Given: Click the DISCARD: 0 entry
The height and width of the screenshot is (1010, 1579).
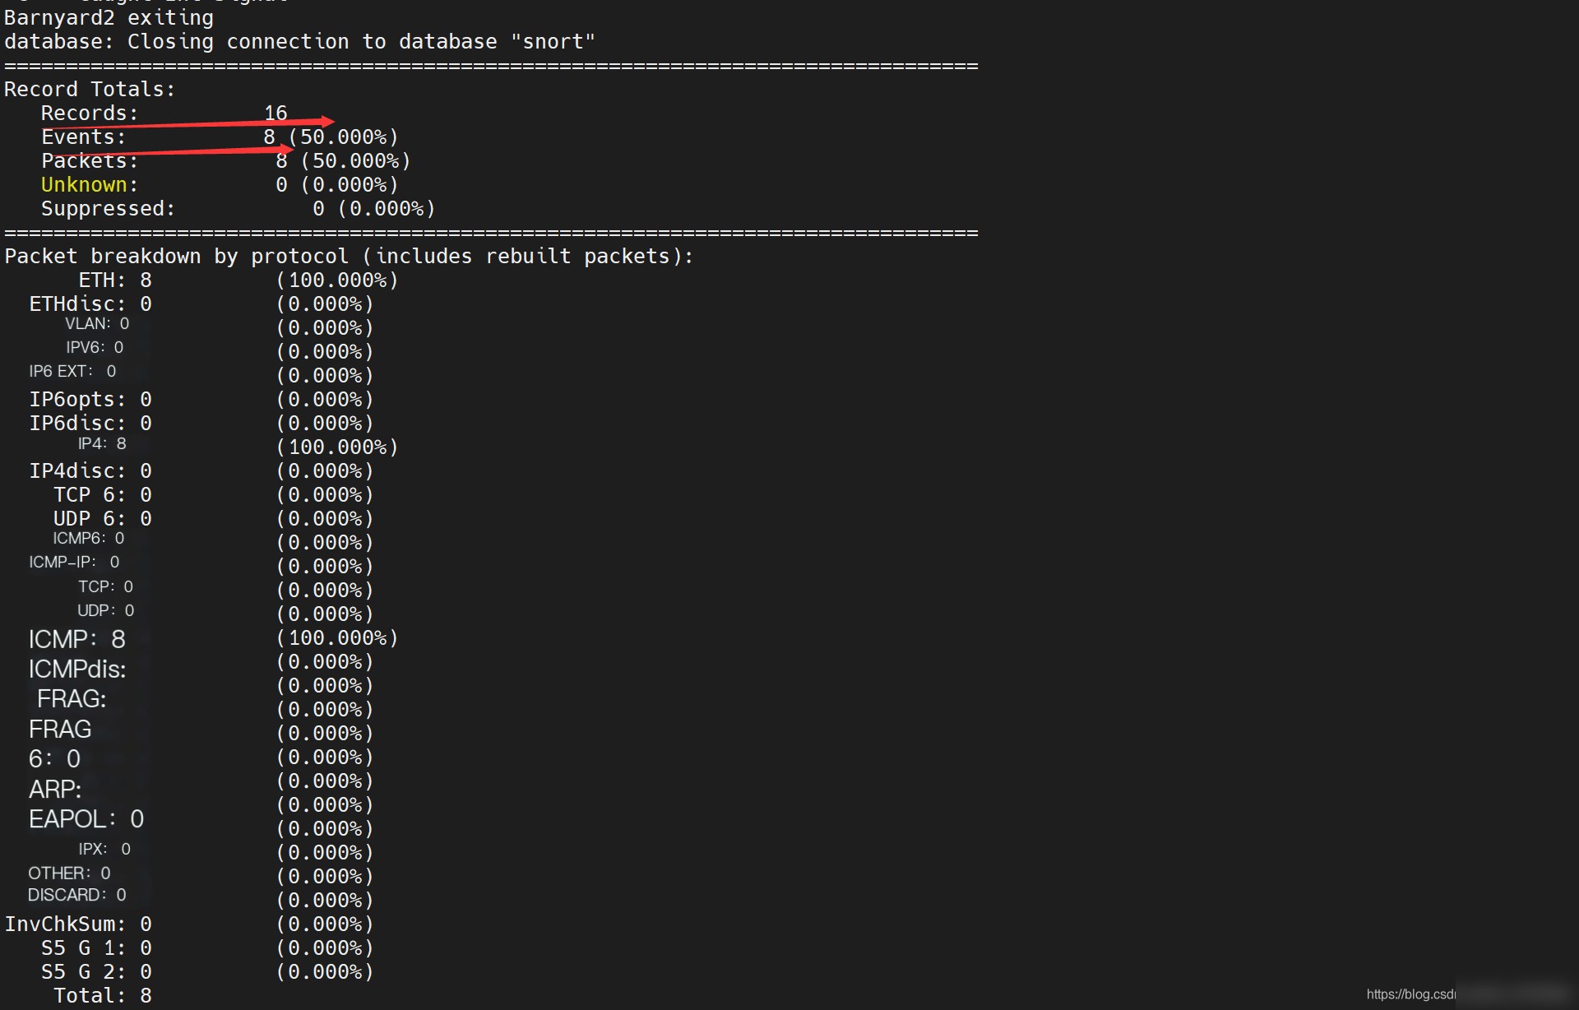Looking at the screenshot, I should tap(76, 895).
